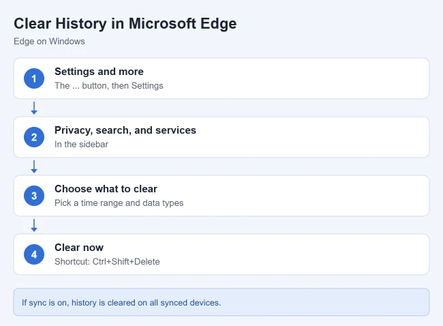Click the 'Clear History in Microsoft Edge' heading

coord(125,24)
